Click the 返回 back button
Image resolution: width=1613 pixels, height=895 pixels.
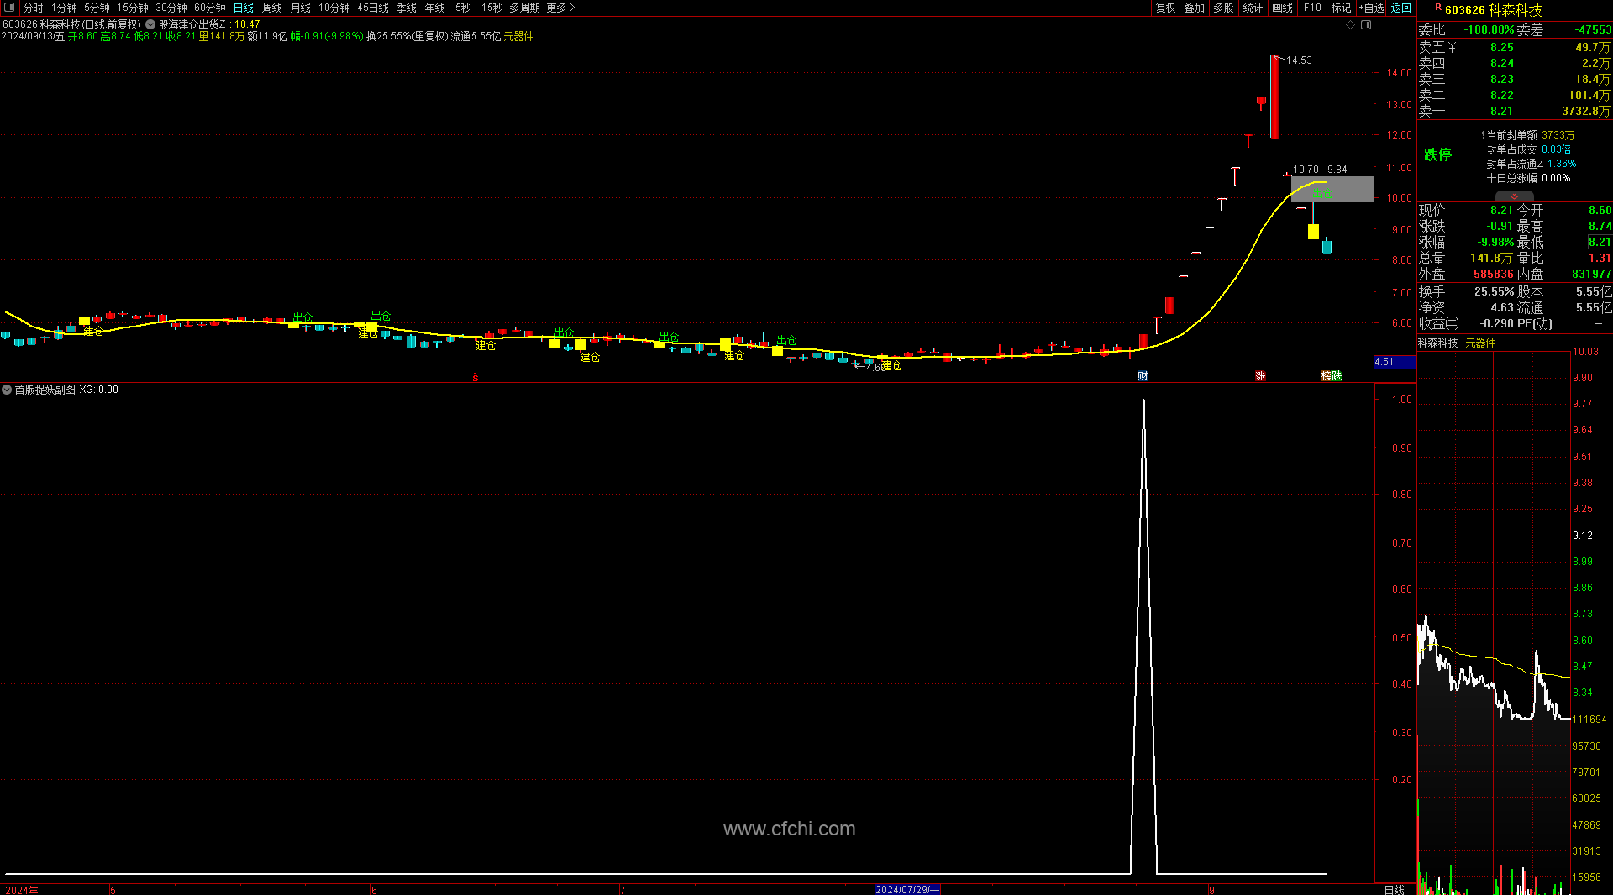tap(1401, 8)
